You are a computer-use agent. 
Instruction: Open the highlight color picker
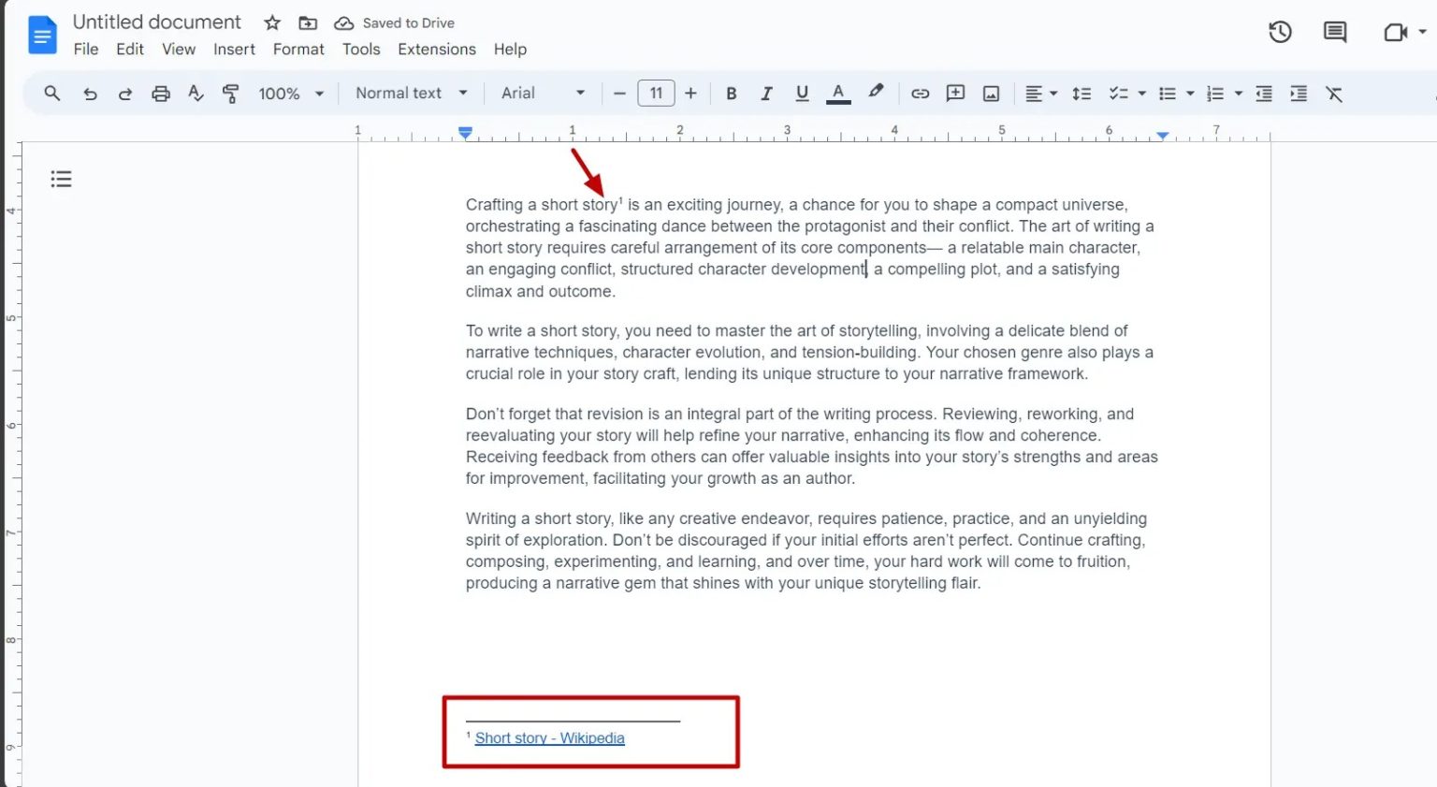point(876,93)
